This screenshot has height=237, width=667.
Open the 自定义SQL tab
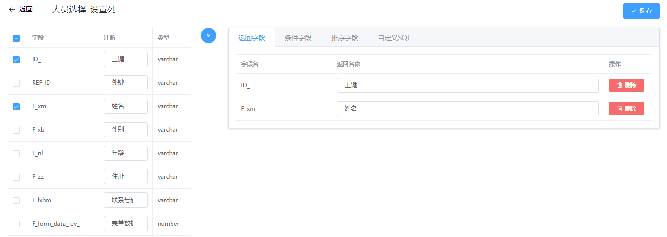point(394,38)
